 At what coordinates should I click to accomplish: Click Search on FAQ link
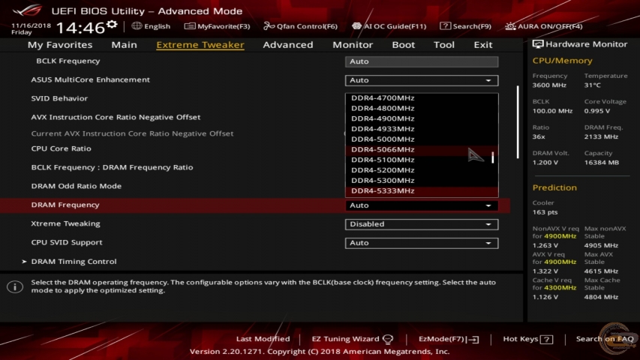tap(605, 339)
